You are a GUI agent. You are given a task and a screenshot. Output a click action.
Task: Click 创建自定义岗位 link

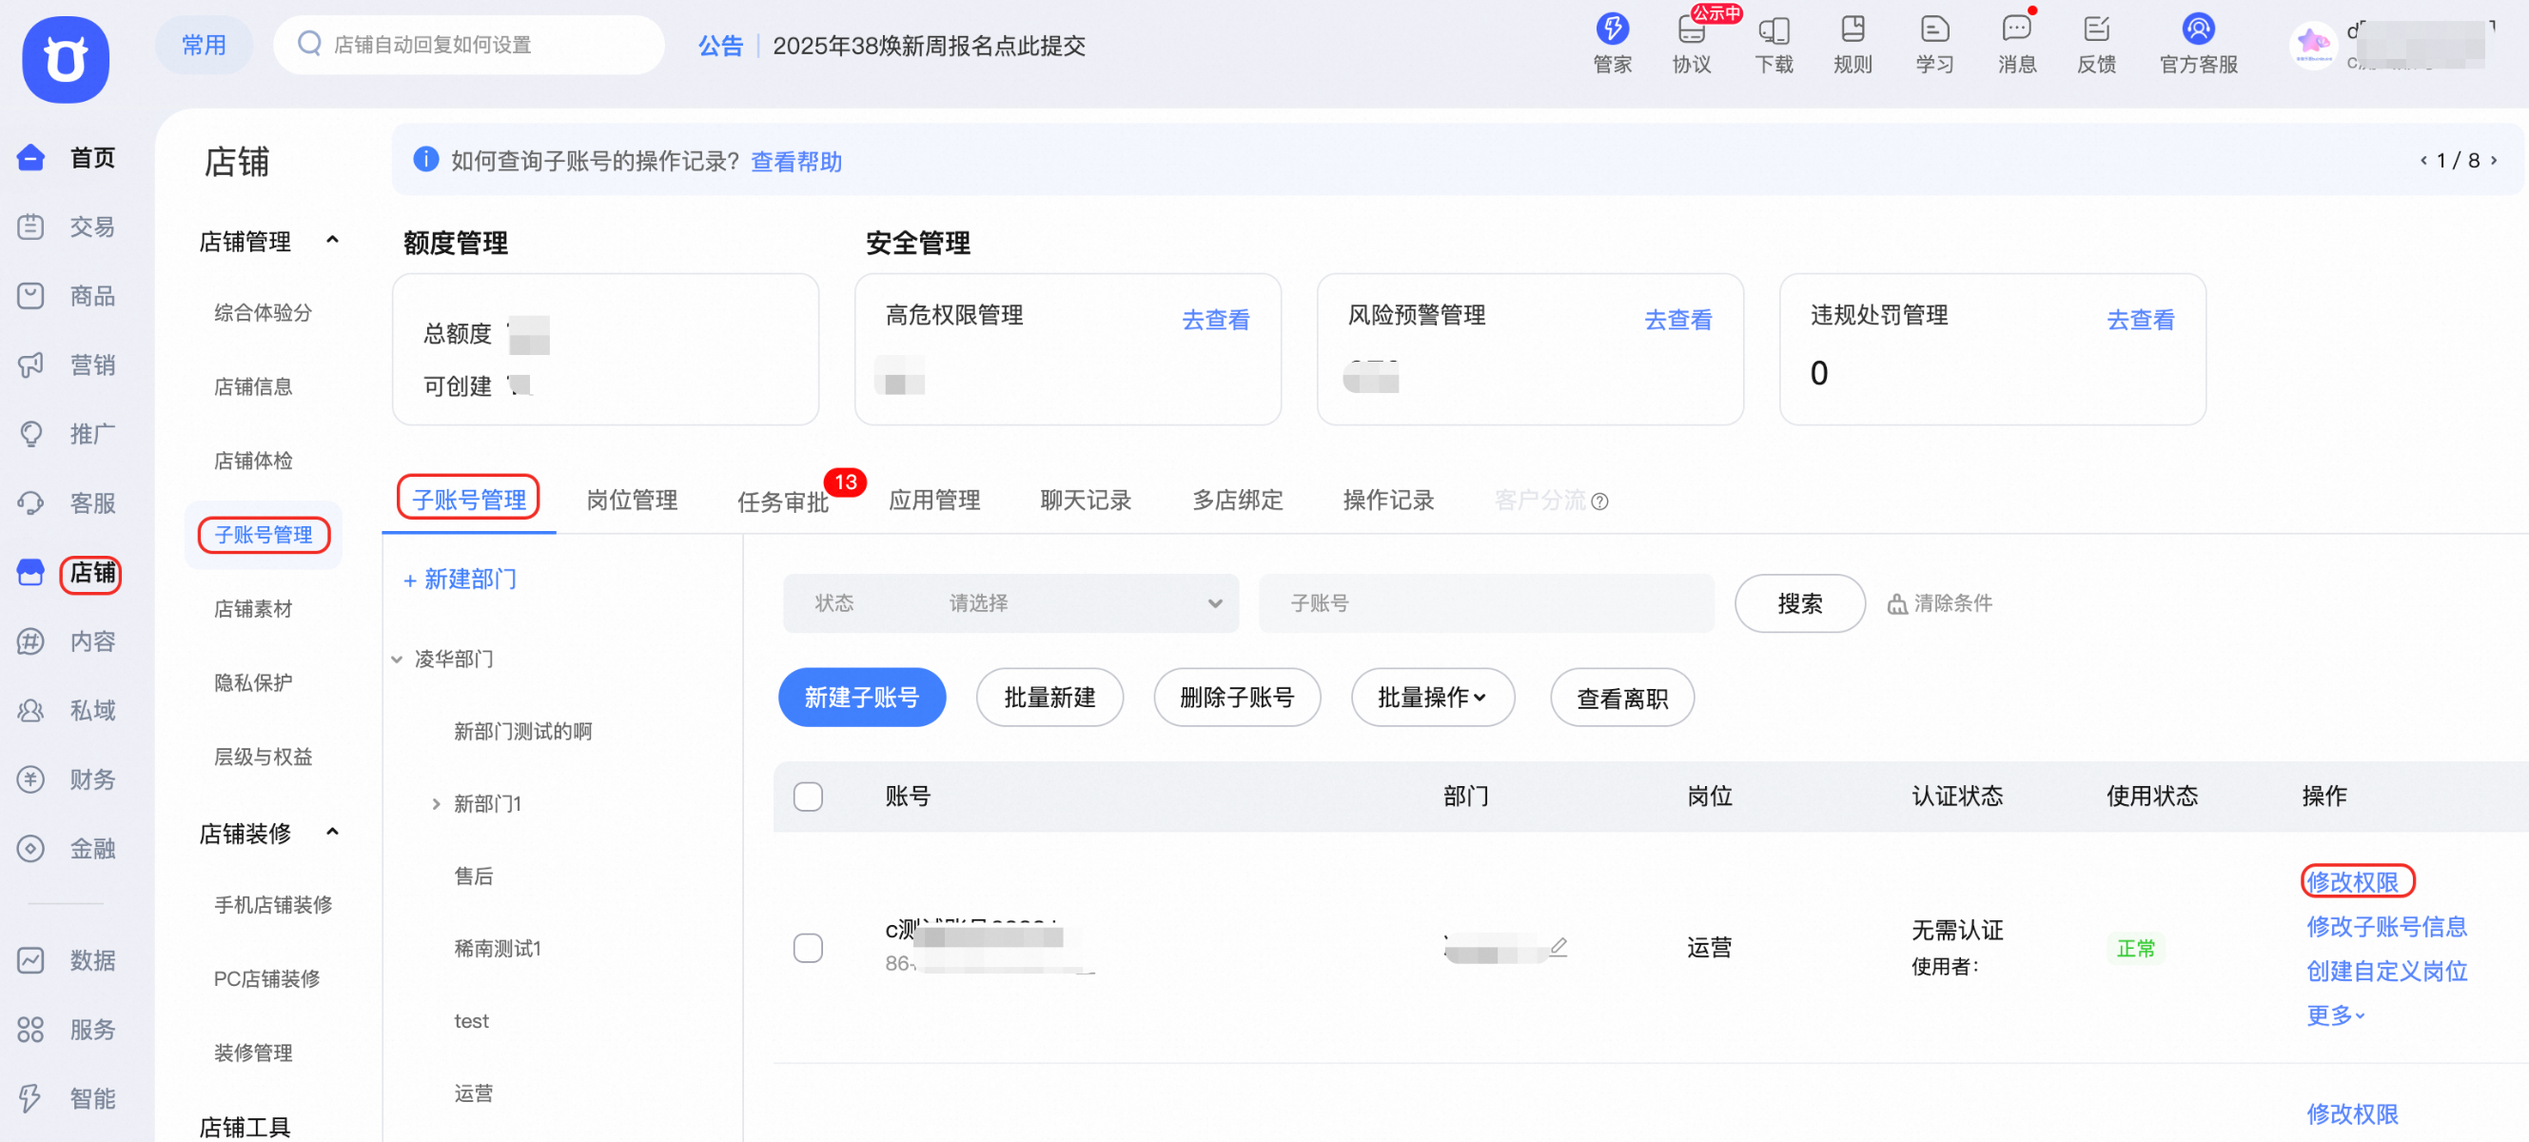2386,971
